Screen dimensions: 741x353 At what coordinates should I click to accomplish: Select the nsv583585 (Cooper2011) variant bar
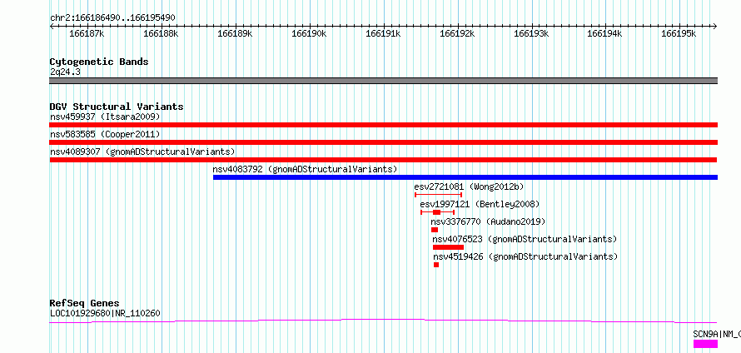383,142
